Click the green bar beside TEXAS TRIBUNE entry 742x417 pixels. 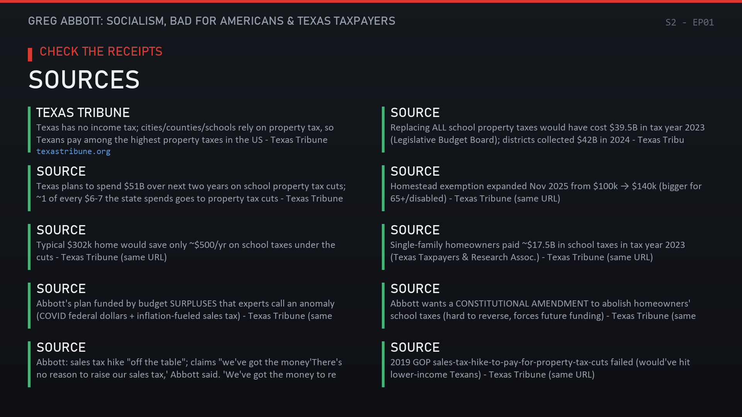29,129
